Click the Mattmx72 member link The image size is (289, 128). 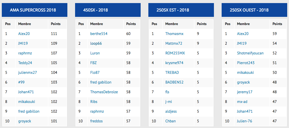click(x=174, y=43)
